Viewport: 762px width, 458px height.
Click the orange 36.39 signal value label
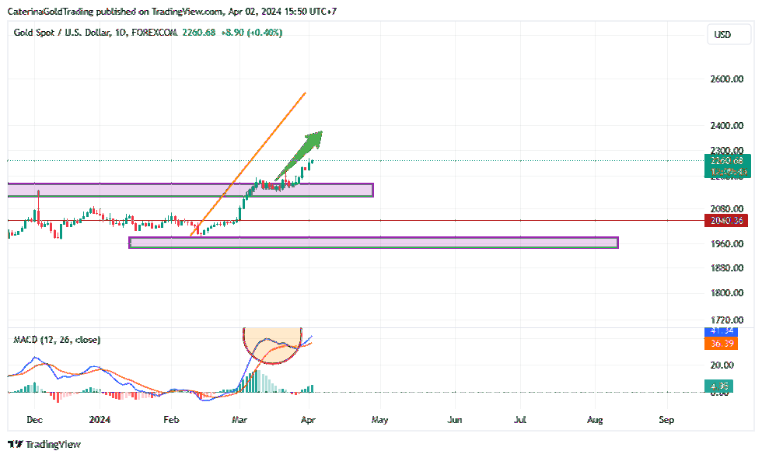[722, 343]
